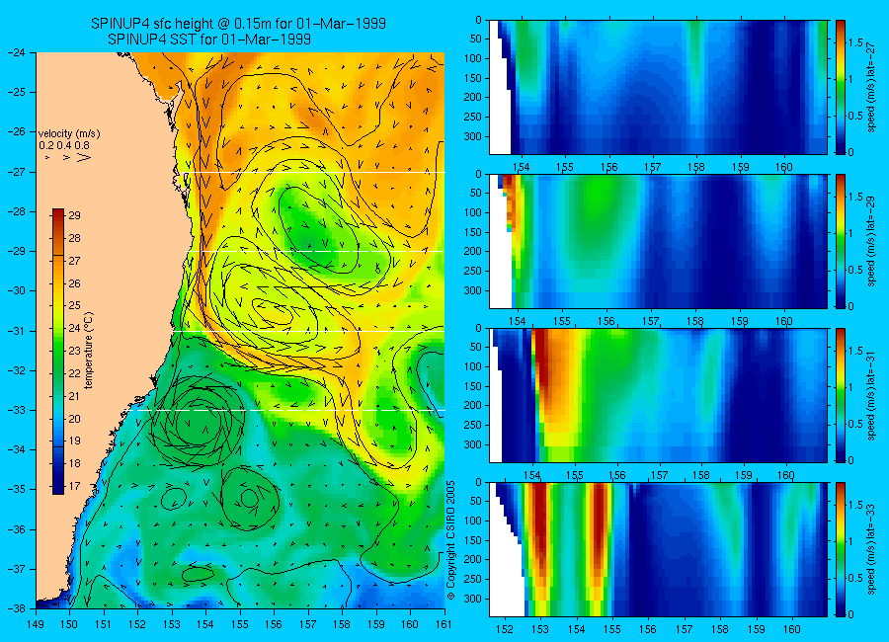
Task: Click the small eddy near 35S 155.3E
Action: (x=250, y=499)
